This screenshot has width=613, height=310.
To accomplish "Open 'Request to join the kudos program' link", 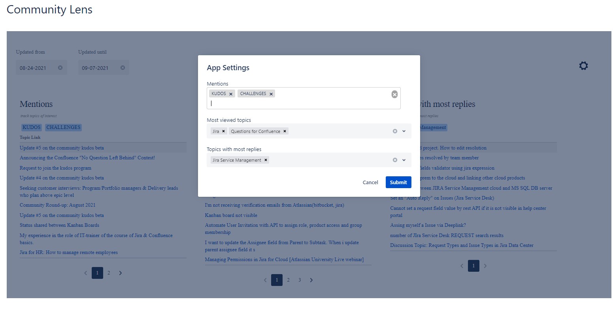I will click(55, 168).
